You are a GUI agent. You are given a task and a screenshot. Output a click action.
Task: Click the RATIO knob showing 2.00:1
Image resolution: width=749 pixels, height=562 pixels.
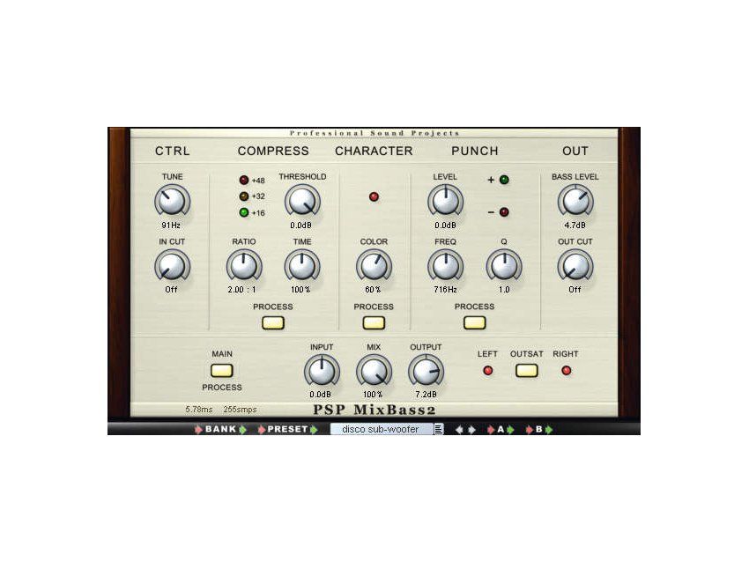pyautogui.click(x=243, y=266)
